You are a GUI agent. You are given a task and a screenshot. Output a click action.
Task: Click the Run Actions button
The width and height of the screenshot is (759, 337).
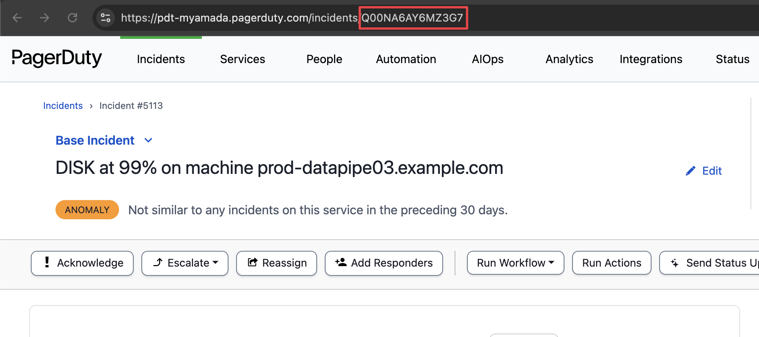click(x=612, y=263)
